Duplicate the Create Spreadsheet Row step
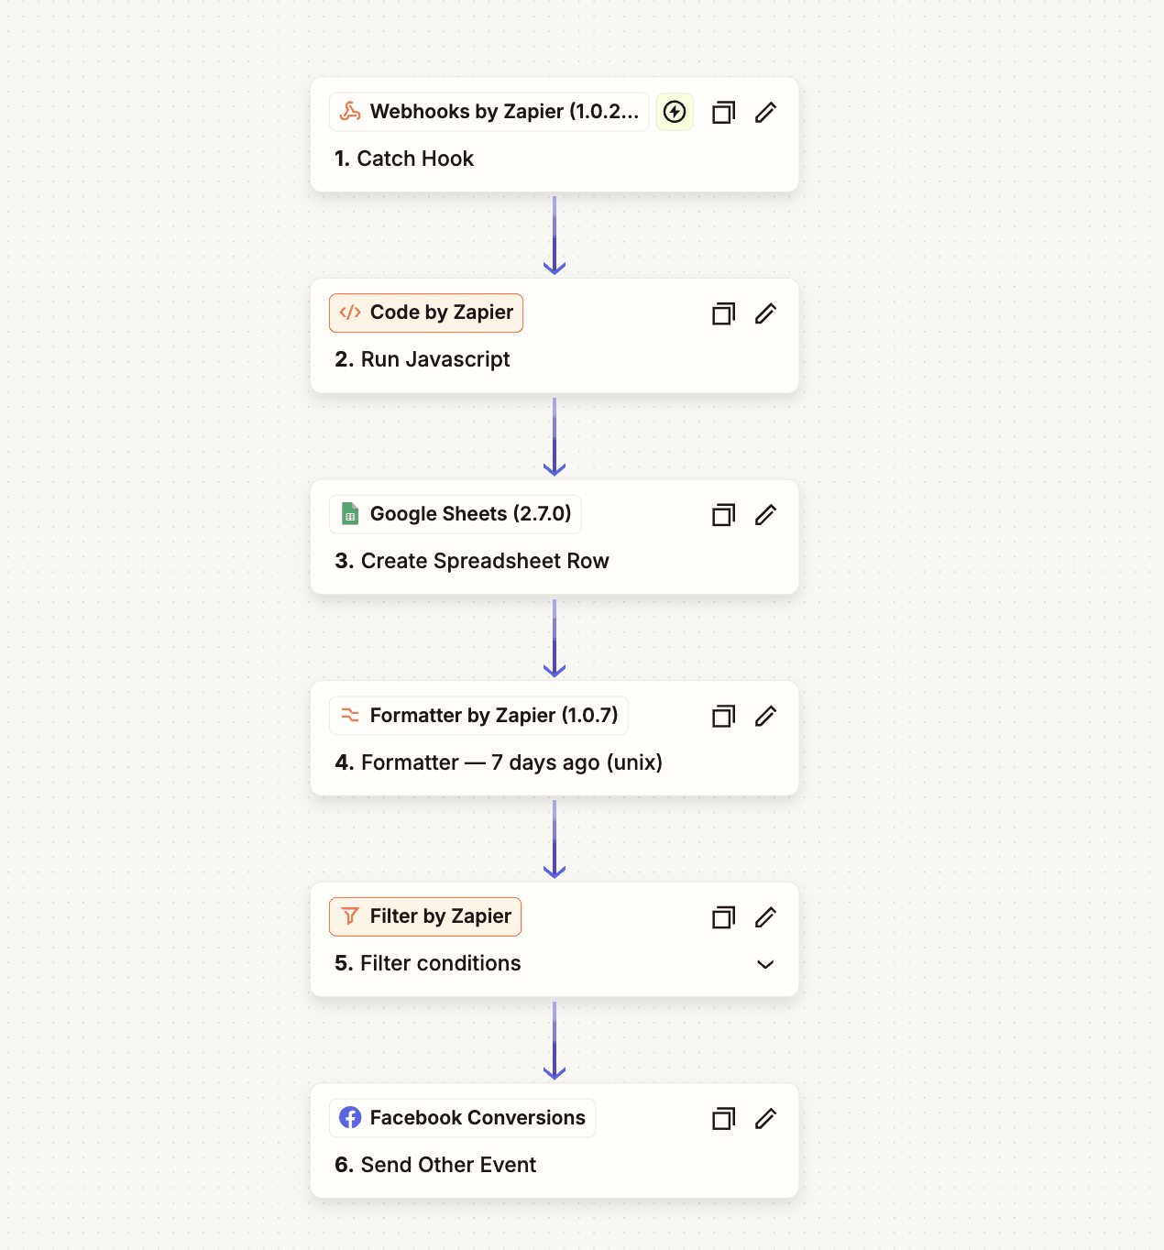This screenshot has width=1164, height=1250. pos(723,514)
